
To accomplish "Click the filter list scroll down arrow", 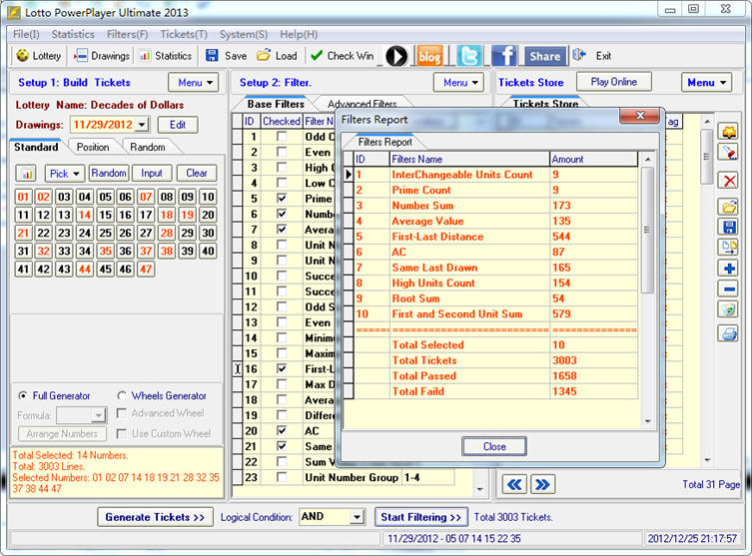I will point(480,489).
